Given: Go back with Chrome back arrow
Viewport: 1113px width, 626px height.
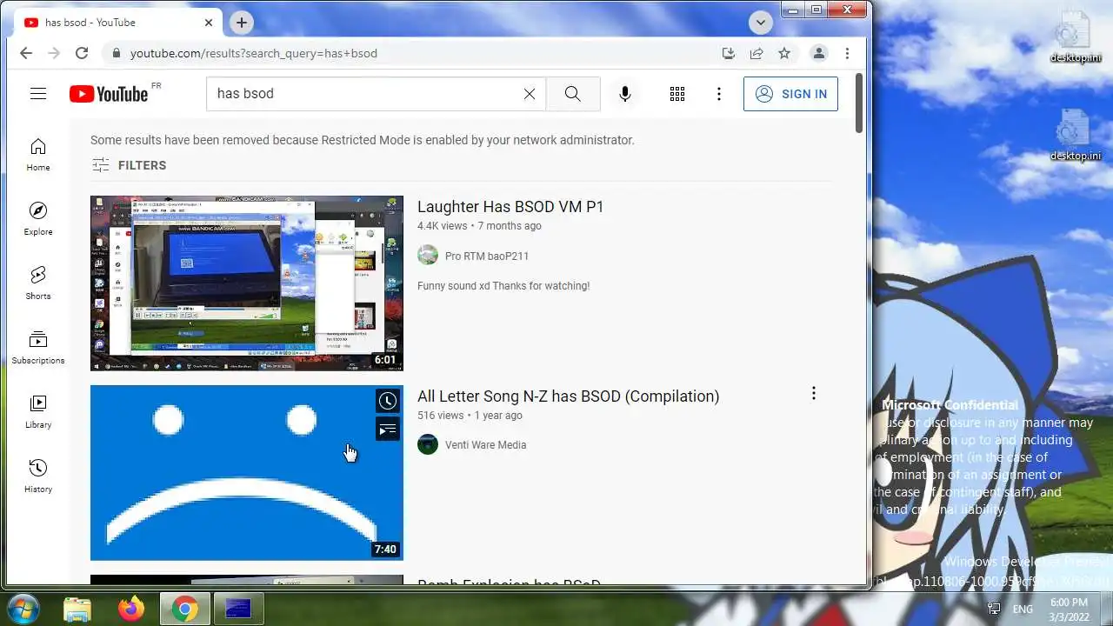Looking at the screenshot, I should click(x=26, y=53).
